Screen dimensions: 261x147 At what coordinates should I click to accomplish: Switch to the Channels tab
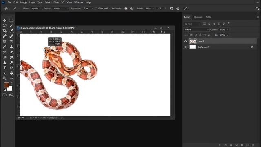(x=198, y=17)
